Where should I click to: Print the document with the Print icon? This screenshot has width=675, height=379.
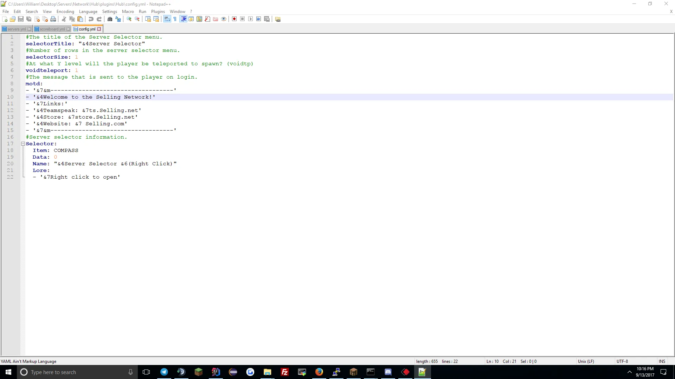tap(53, 19)
